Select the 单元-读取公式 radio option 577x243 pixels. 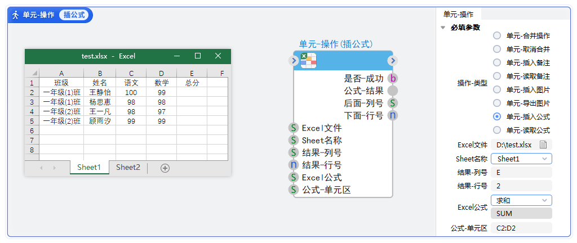coord(497,130)
